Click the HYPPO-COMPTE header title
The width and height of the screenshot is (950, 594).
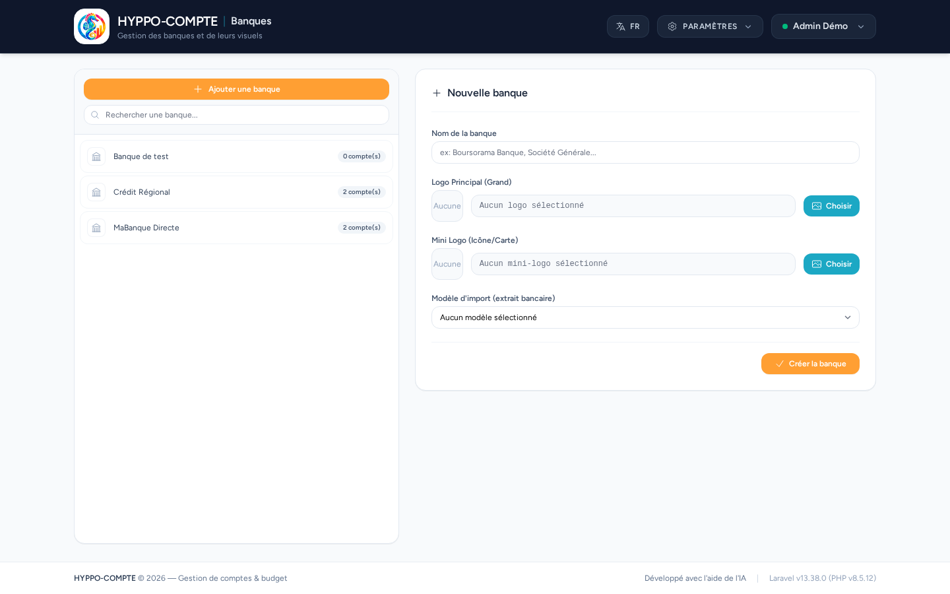pos(168,21)
